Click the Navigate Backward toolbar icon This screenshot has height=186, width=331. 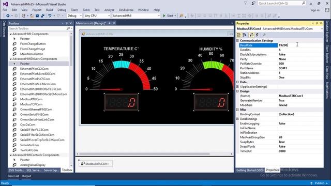(x=8, y=16)
